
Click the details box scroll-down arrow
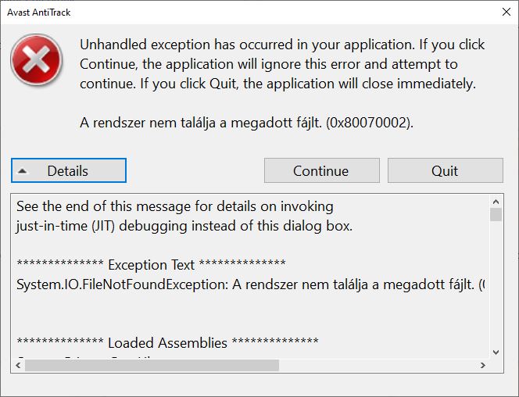click(x=496, y=352)
